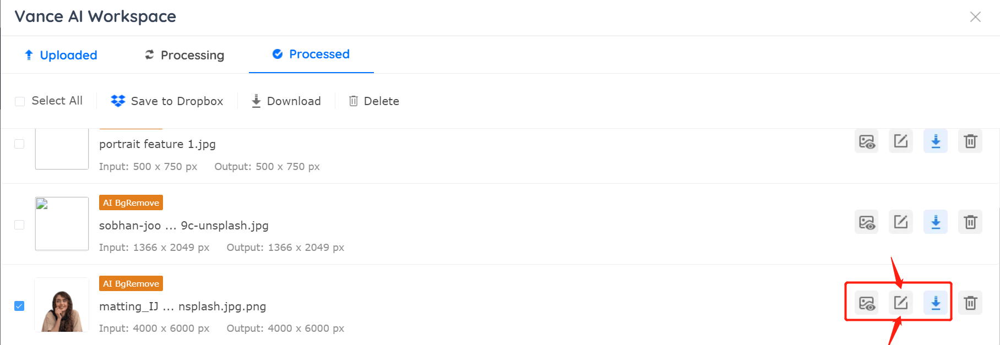1000x345 pixels.
Task: Download the sobhan-joo processed image
Action: tap(936, 222)
